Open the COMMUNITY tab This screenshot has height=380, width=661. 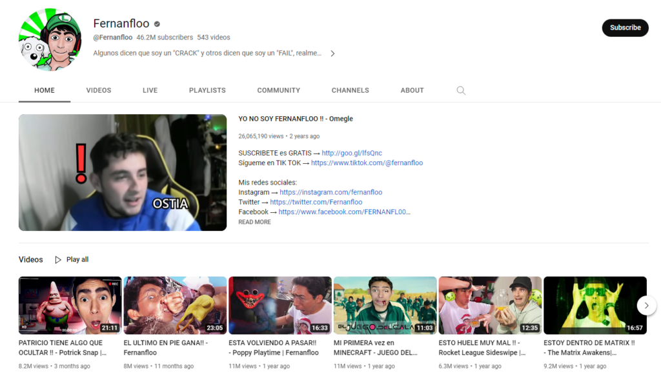point(279,90)
